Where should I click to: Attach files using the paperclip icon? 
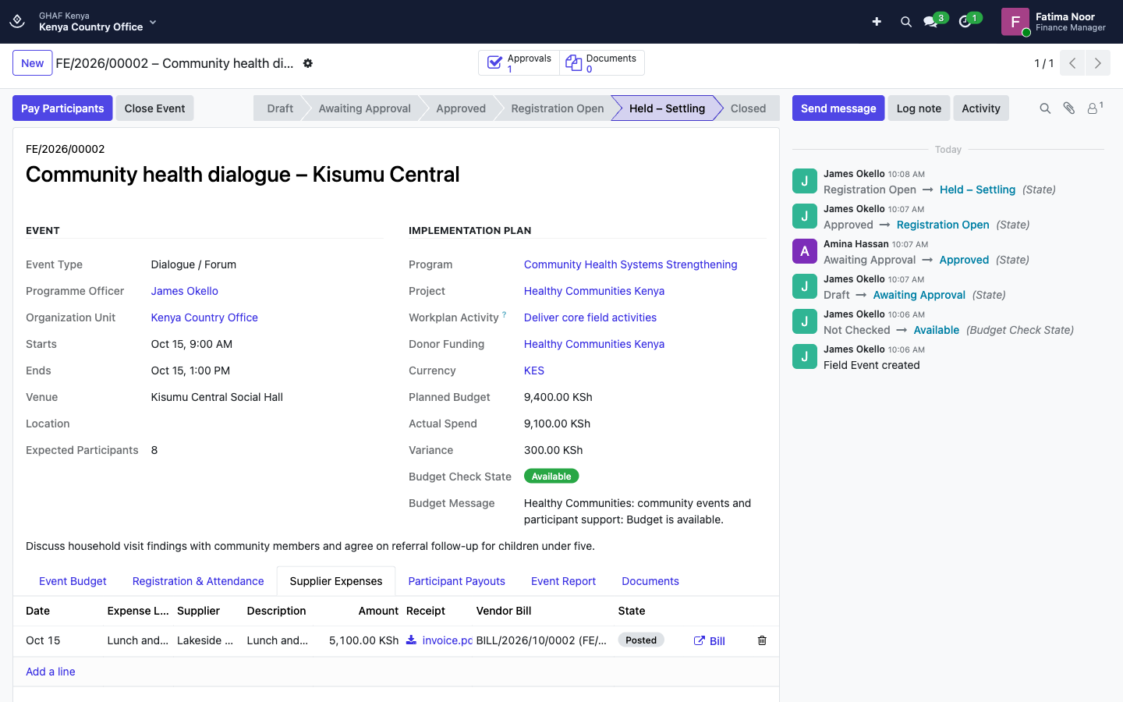1069,108
